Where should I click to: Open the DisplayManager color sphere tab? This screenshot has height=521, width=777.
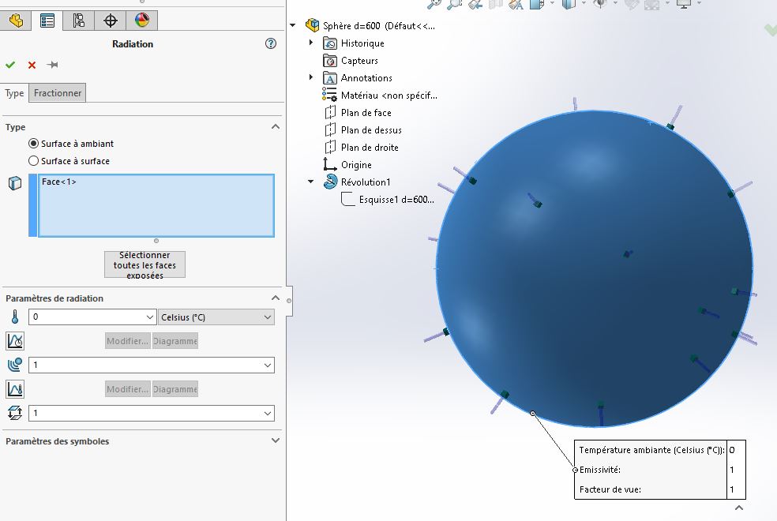click(x=141, y=21)
